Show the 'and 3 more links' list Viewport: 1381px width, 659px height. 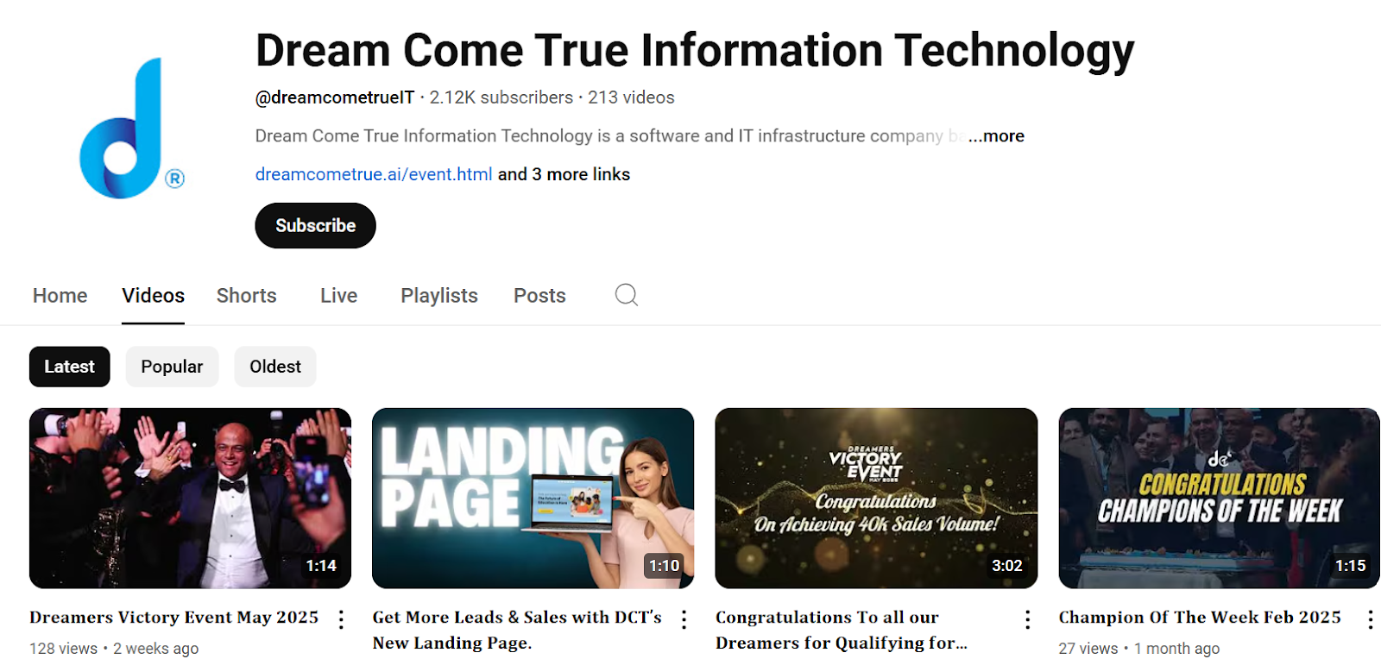pyautogui.click(x=564, y=174)
